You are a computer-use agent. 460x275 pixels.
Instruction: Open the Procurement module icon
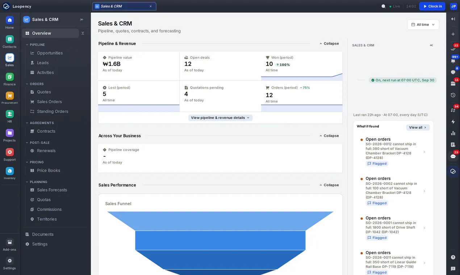pyautogui.click(x=10, y=96)
